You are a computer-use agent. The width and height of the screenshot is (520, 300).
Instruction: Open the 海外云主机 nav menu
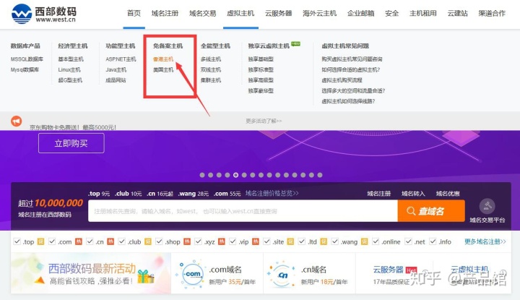(319, 13)
